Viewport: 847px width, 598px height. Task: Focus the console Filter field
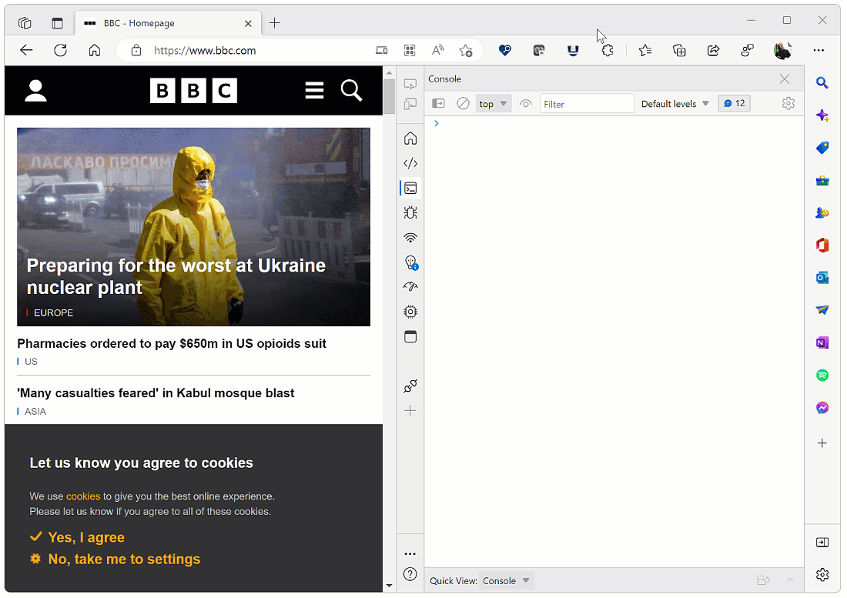point(587,104)
